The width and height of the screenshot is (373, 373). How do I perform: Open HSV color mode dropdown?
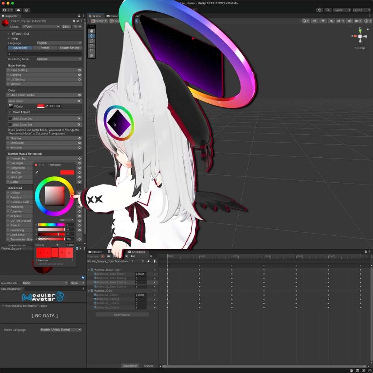click(x=67, y=220)
